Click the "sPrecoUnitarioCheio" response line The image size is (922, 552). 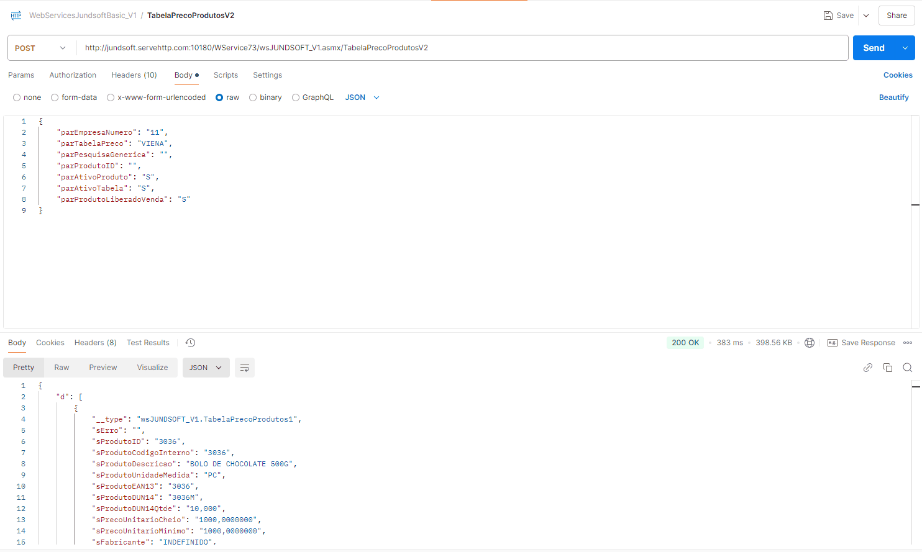176,520
